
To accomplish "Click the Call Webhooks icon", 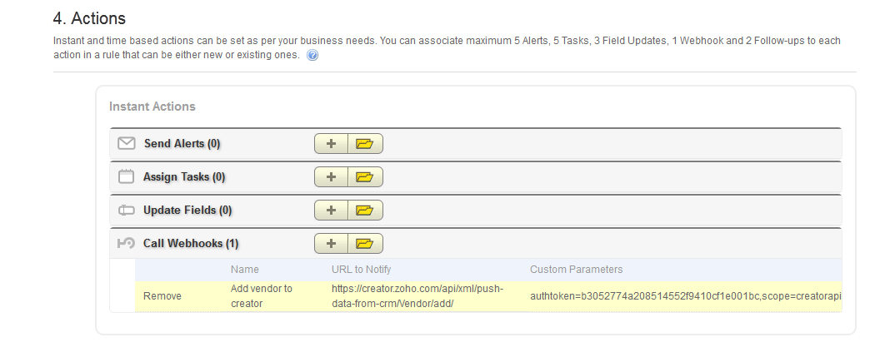I will [x=127, y=244].
